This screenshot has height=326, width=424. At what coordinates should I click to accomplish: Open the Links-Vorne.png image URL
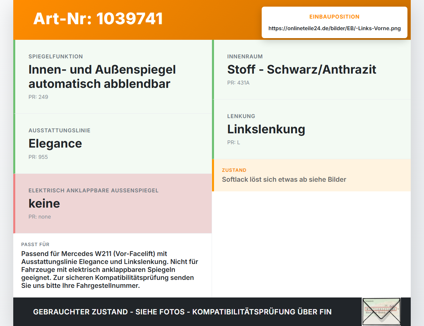(335, 28)
